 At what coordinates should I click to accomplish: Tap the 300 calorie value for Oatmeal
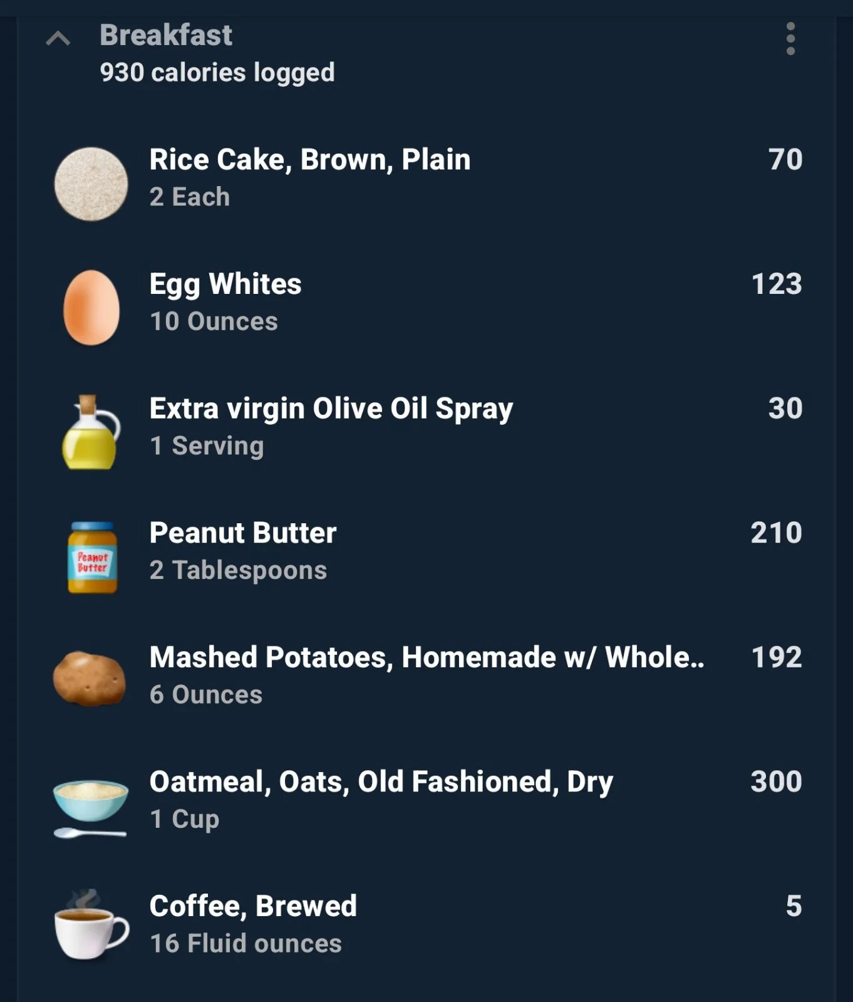[777, 781]
